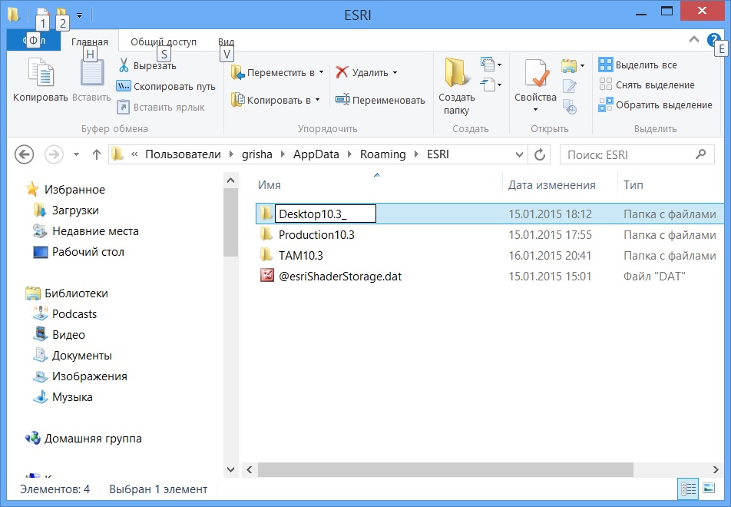
Task: Open the address bar history dropdown
Action: click(x=519, y=154)
